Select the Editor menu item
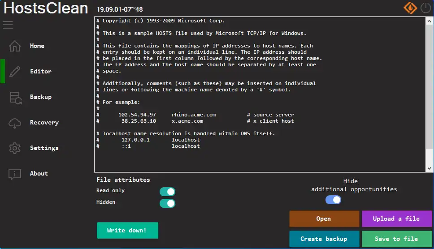The width and height of the screenshot is (434, 249). pos(41,71)
